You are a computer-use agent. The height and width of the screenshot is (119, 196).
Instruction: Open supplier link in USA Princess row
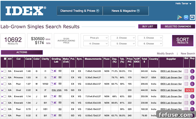tap(171, 77)
